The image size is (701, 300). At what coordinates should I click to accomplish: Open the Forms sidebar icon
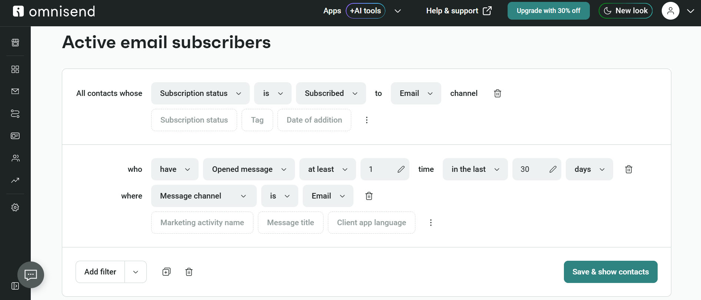15,136
